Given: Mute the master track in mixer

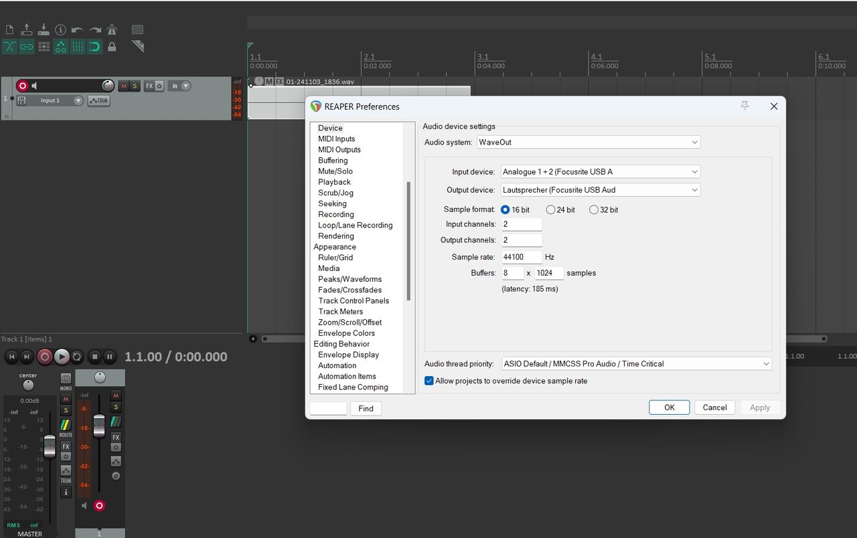Looking at the screenshot, I should [66, 399].
